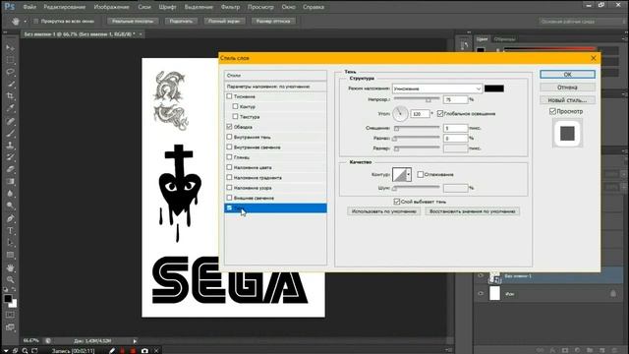Switch to the Образцы panel tab

(504, 39)
